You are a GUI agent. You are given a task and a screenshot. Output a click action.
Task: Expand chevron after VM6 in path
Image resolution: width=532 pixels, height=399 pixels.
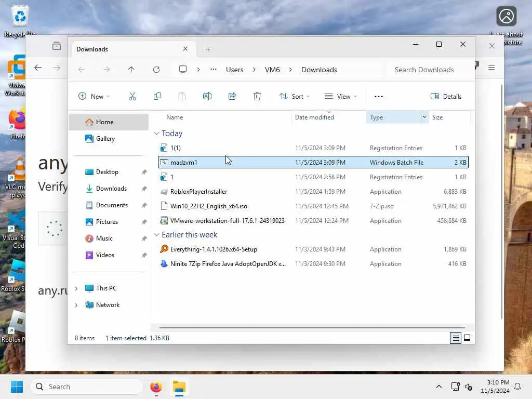pyautogui.click(x=290, y=70)
